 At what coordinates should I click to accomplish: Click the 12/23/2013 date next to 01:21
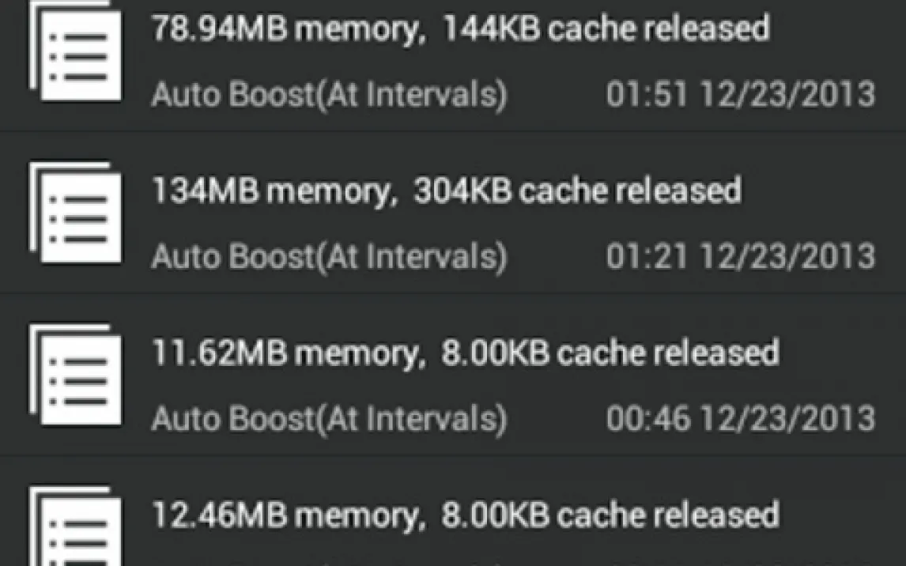click(x=787, y=257)
